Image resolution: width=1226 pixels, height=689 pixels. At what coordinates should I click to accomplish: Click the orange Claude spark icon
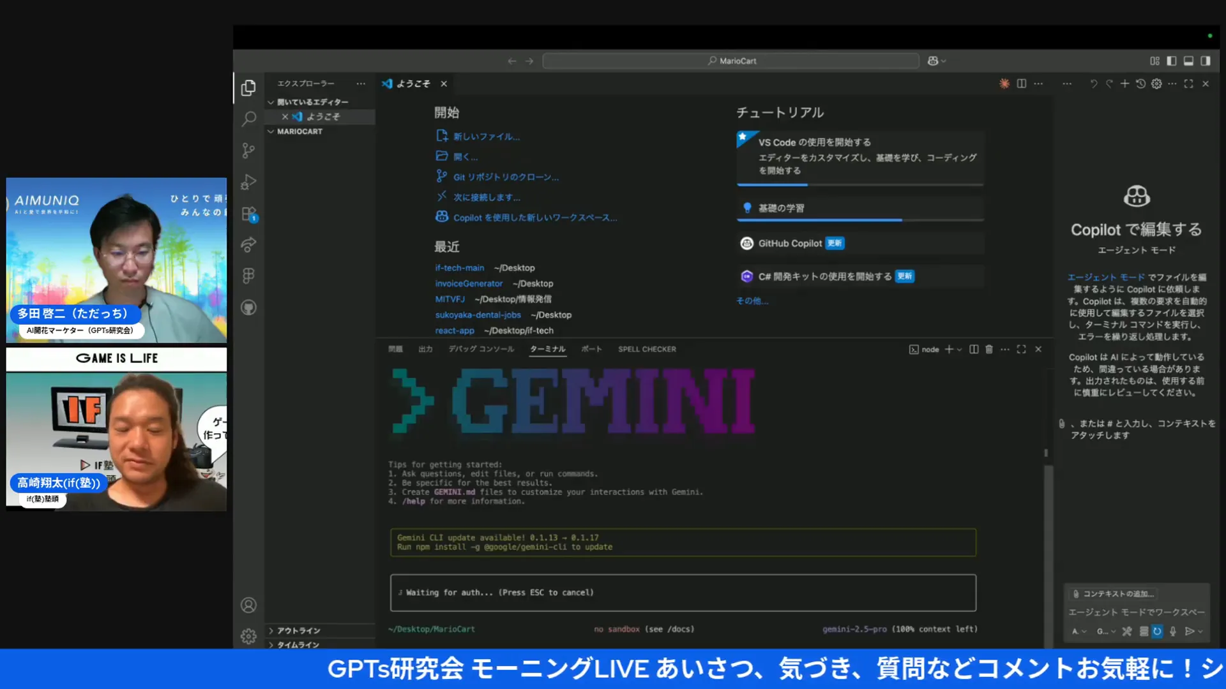pos(1004,84)
